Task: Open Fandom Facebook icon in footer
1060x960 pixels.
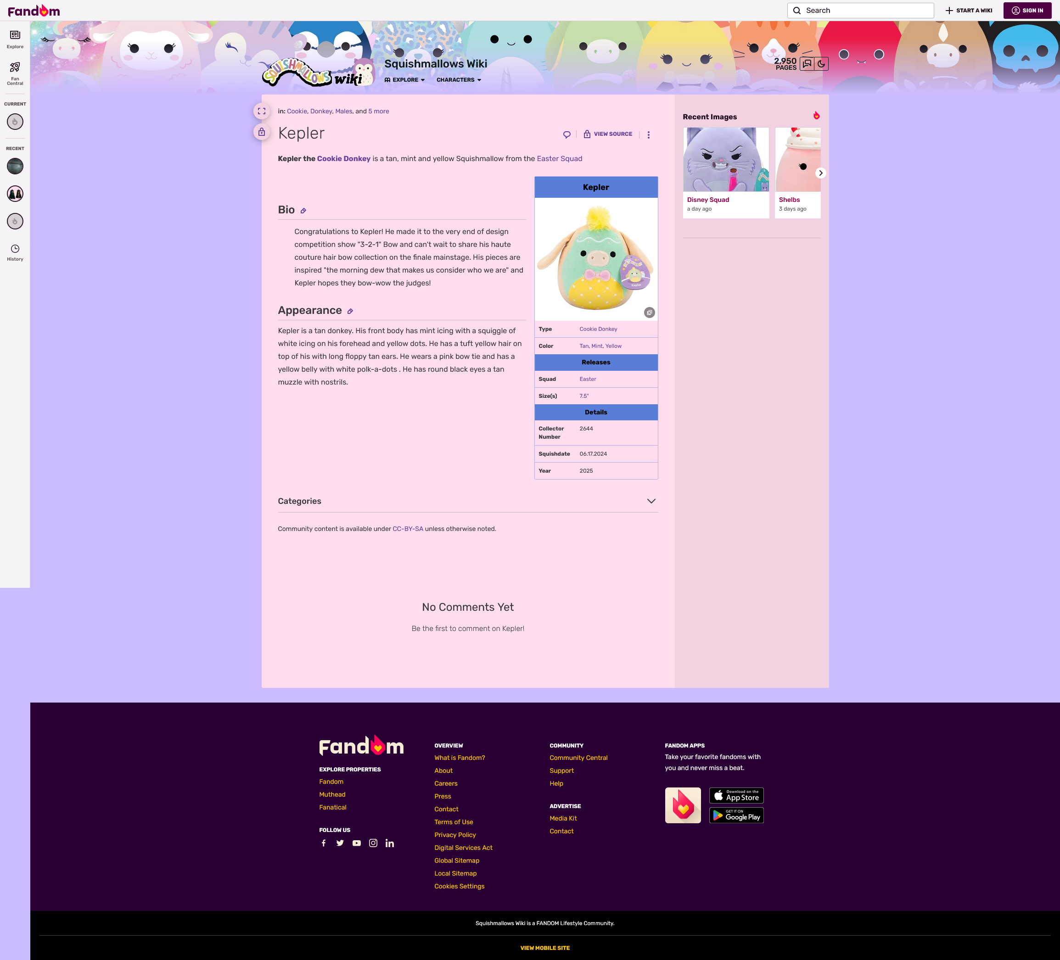Action: pos(324,843)
